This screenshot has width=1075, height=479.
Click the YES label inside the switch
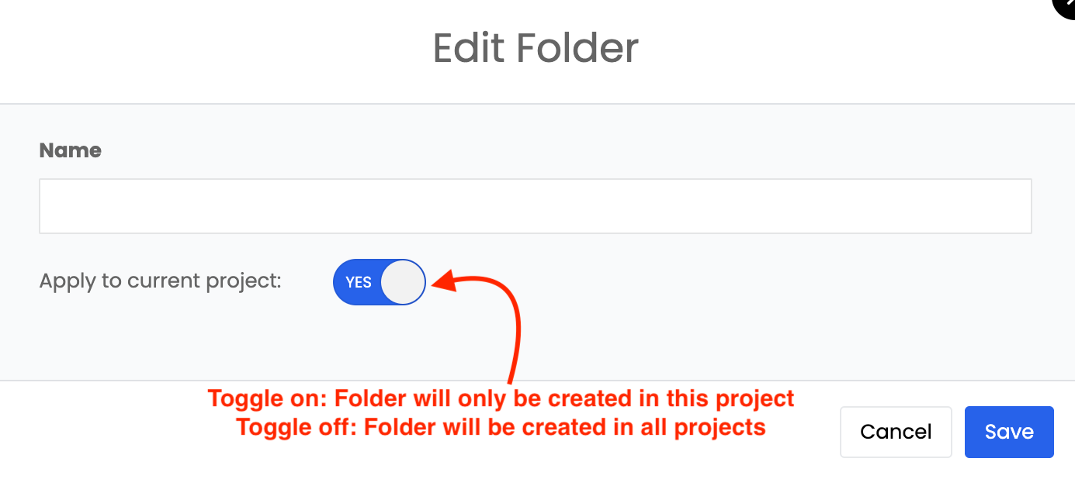tap(359, 283)
